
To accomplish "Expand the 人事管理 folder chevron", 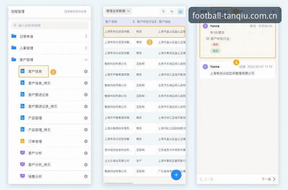I will (86, 48).
